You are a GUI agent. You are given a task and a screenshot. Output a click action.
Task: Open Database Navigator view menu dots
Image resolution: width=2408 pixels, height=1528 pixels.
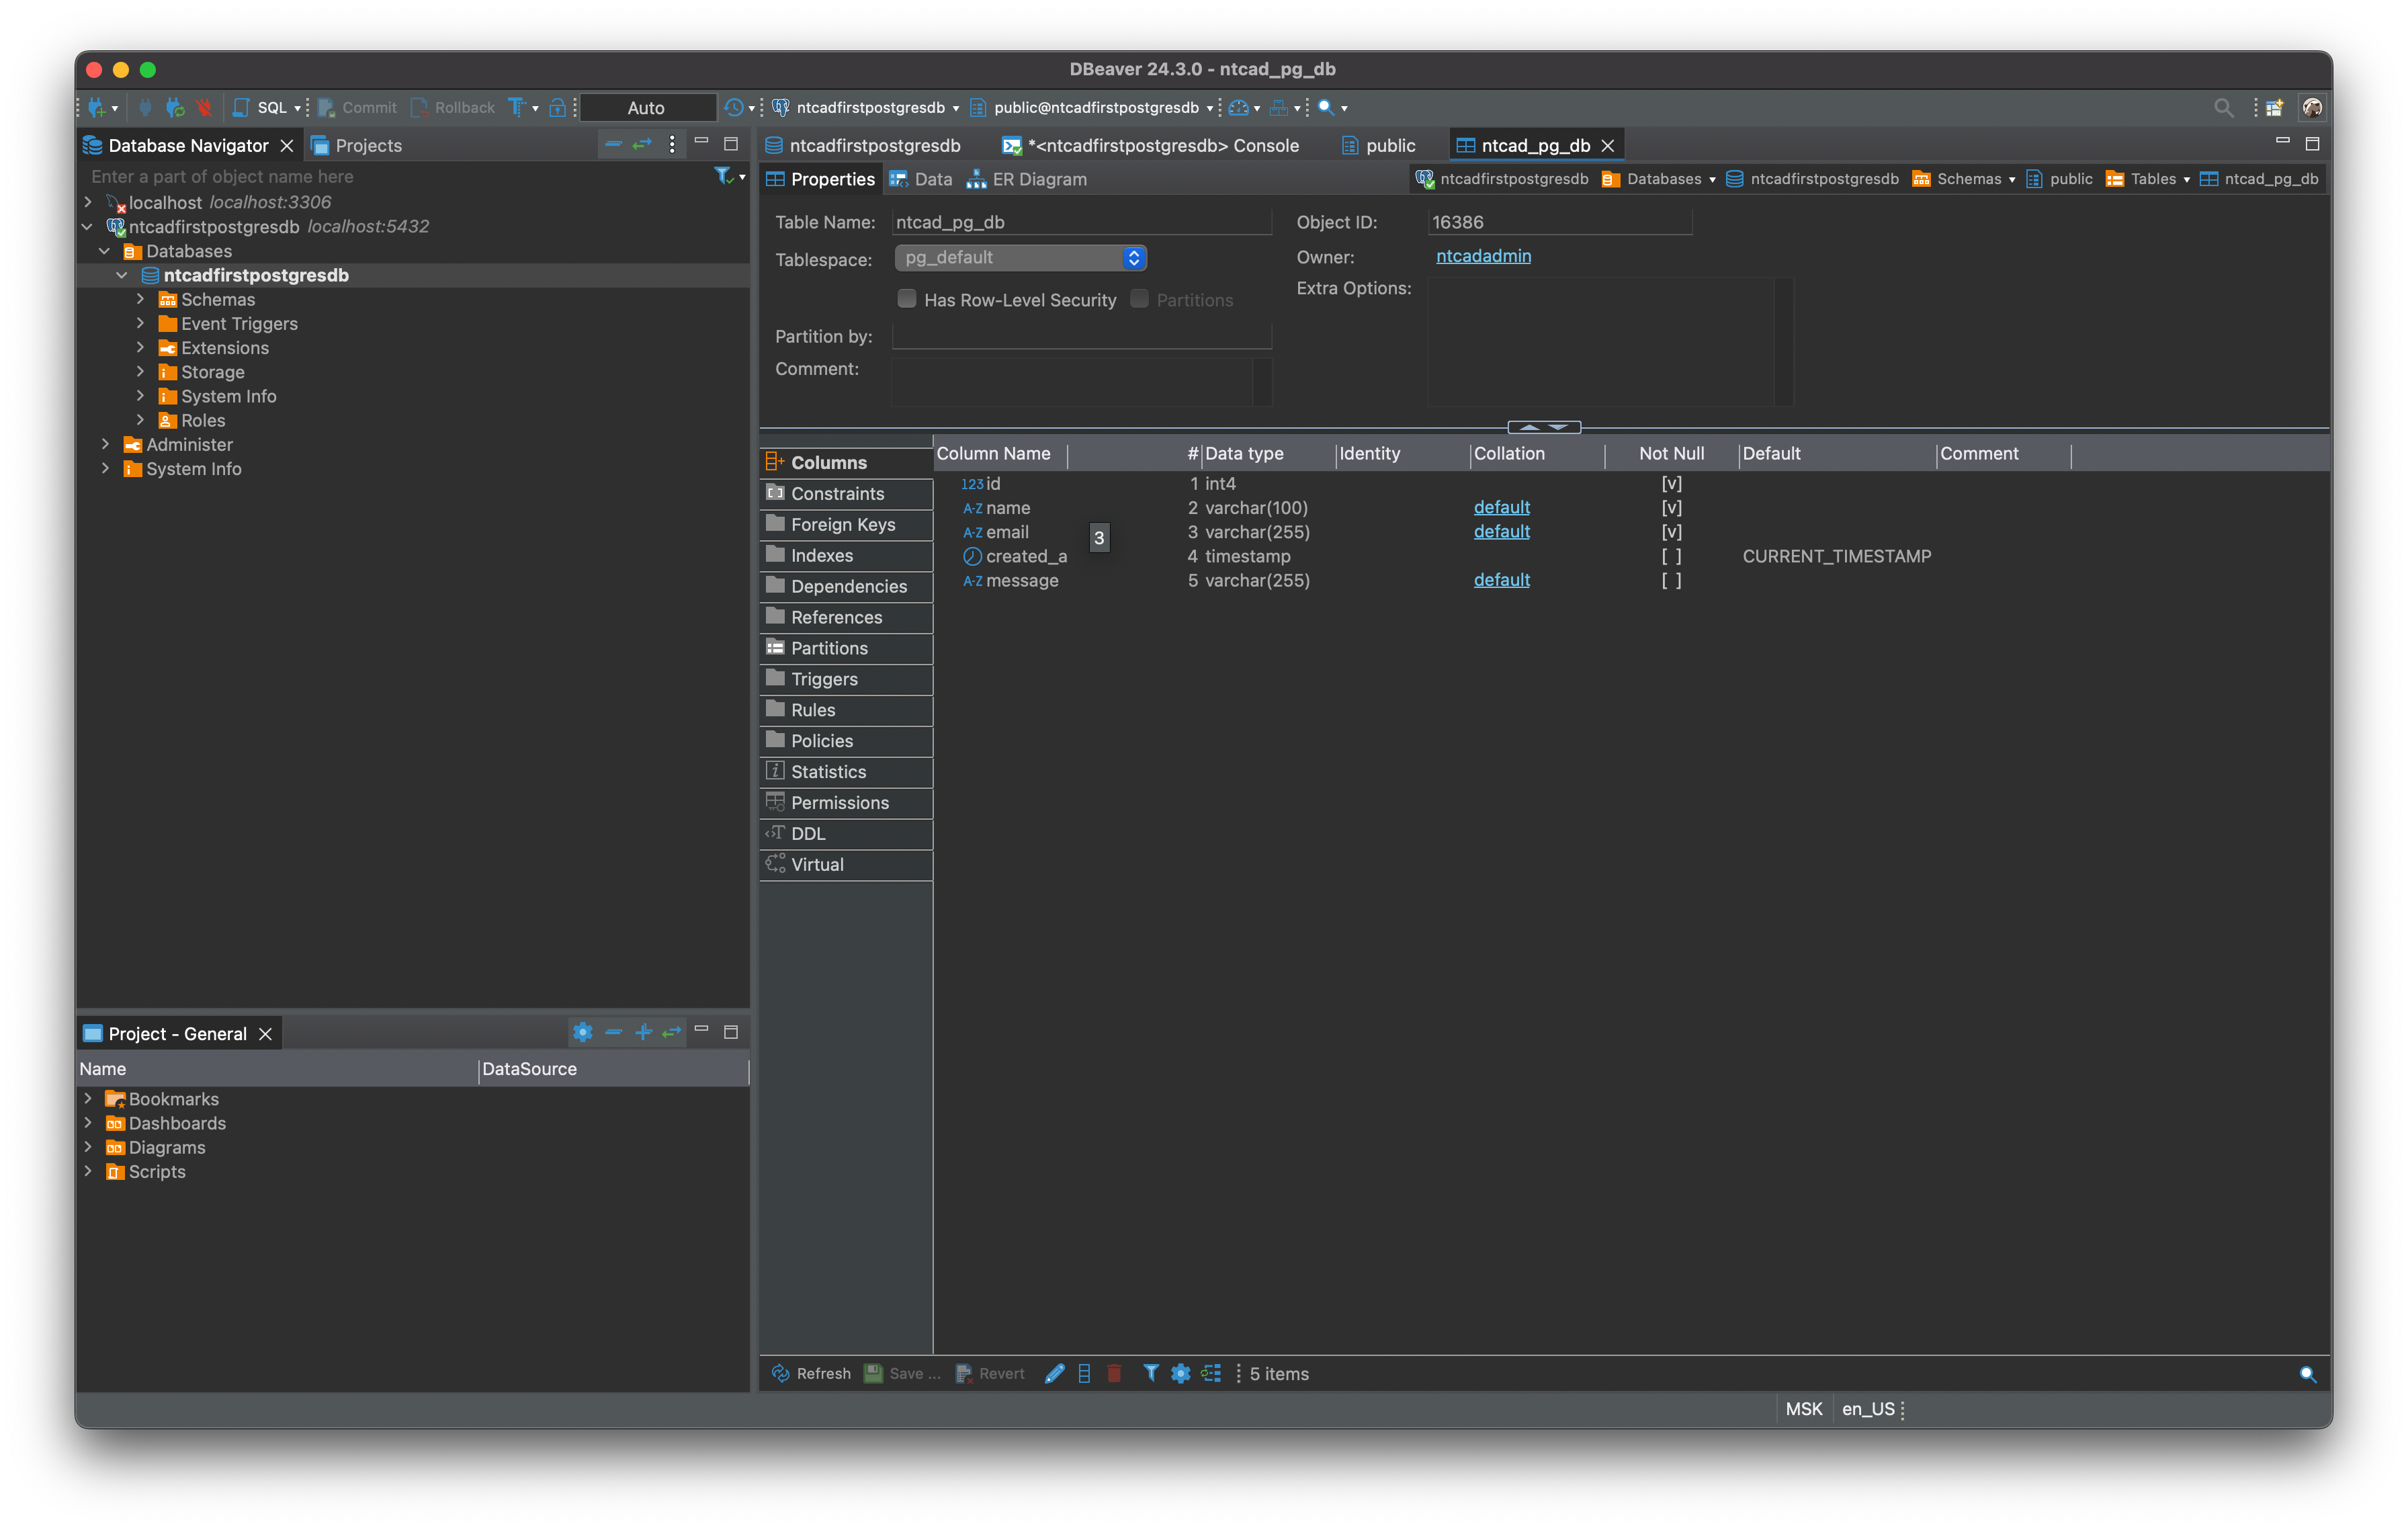pos(672,144)
